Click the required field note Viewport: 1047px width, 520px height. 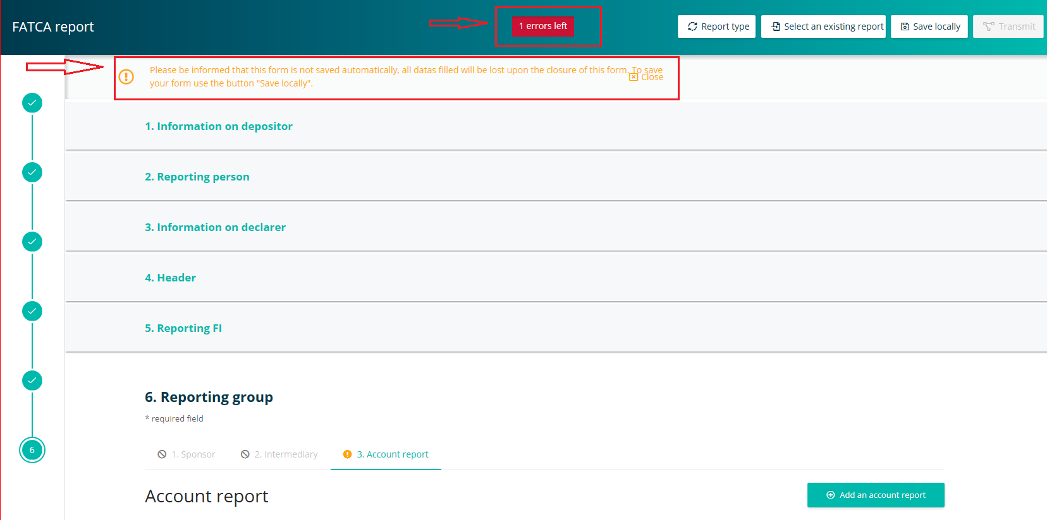pos(174,418)
